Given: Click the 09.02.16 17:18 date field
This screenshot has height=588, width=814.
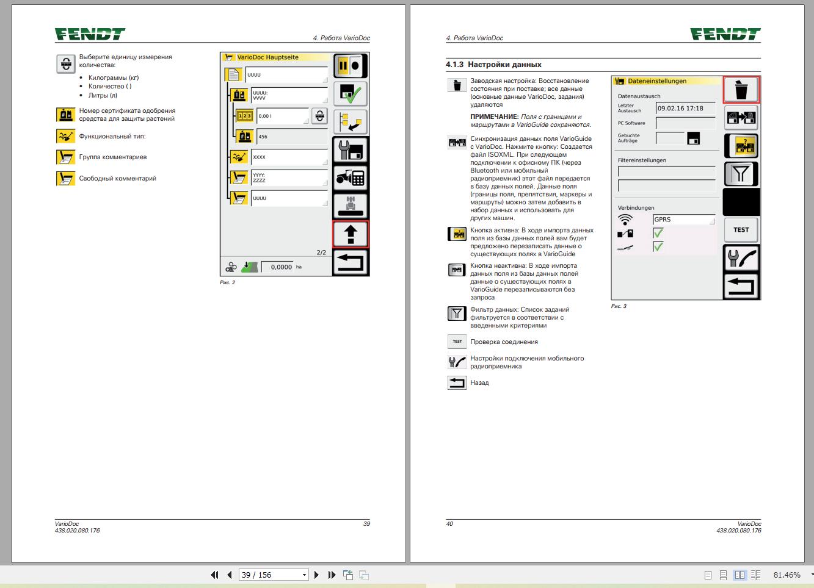Looking at the screenshot, I should point(685,109).
